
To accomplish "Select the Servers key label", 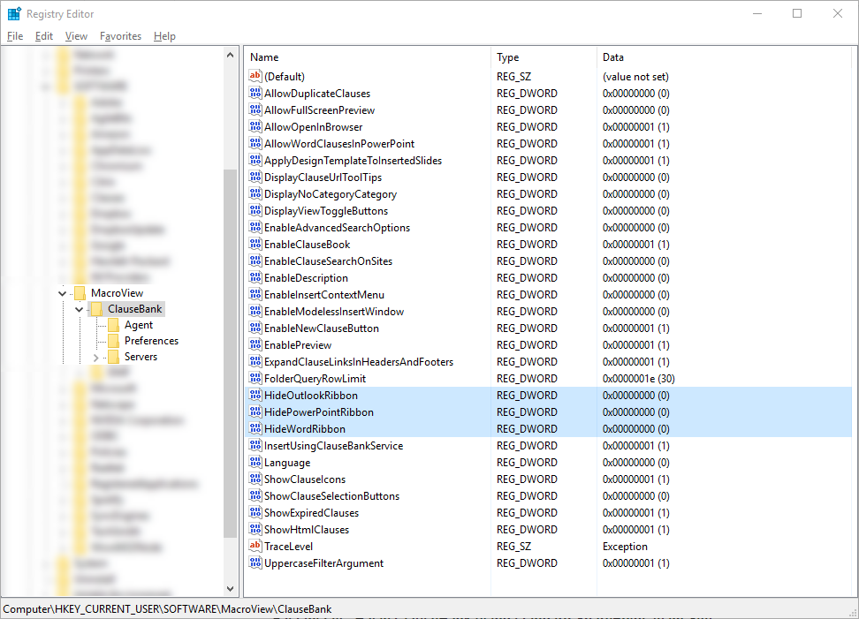I will [x=141, y=356].
